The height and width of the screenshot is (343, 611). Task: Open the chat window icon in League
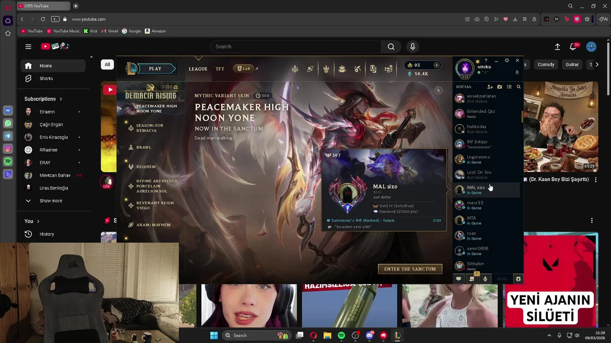pos(458,279)
